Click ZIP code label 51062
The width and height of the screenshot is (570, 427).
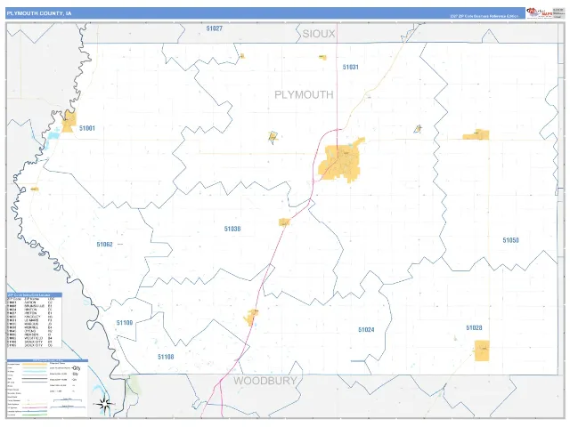tap(105, 245)
